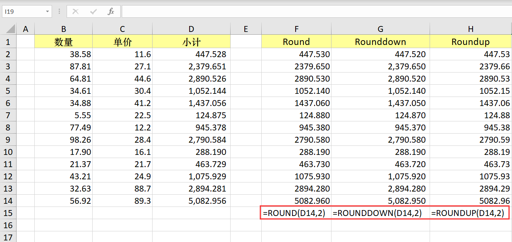Select quantity cell 17.90
Screen dimensions: 512x242
(63, 152)
